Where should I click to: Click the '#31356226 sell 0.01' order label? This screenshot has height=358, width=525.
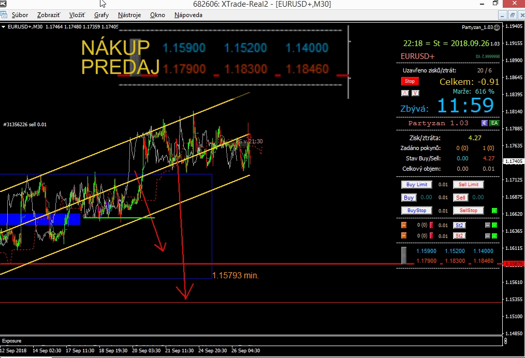point(25,125)
